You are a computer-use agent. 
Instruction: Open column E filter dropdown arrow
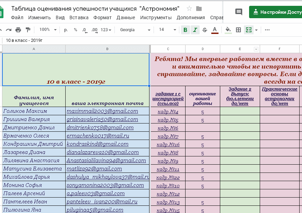(x=256, y=49)
